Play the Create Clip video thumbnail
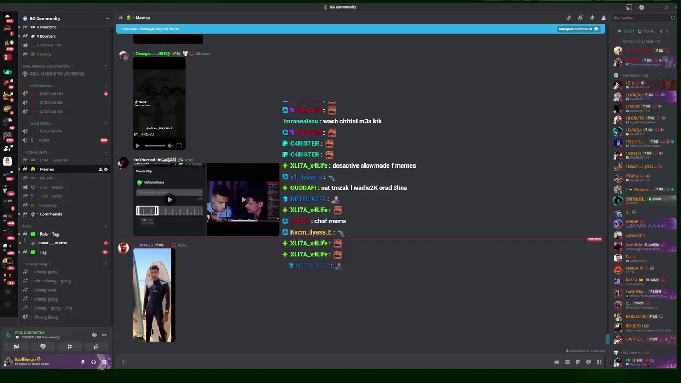The image size is (681, 383). pyautogui.click(x=169, y=199)
